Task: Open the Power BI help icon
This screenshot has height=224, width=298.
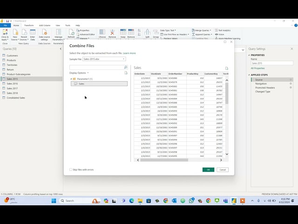Action: pyautogui.click(x=296, y=25)
